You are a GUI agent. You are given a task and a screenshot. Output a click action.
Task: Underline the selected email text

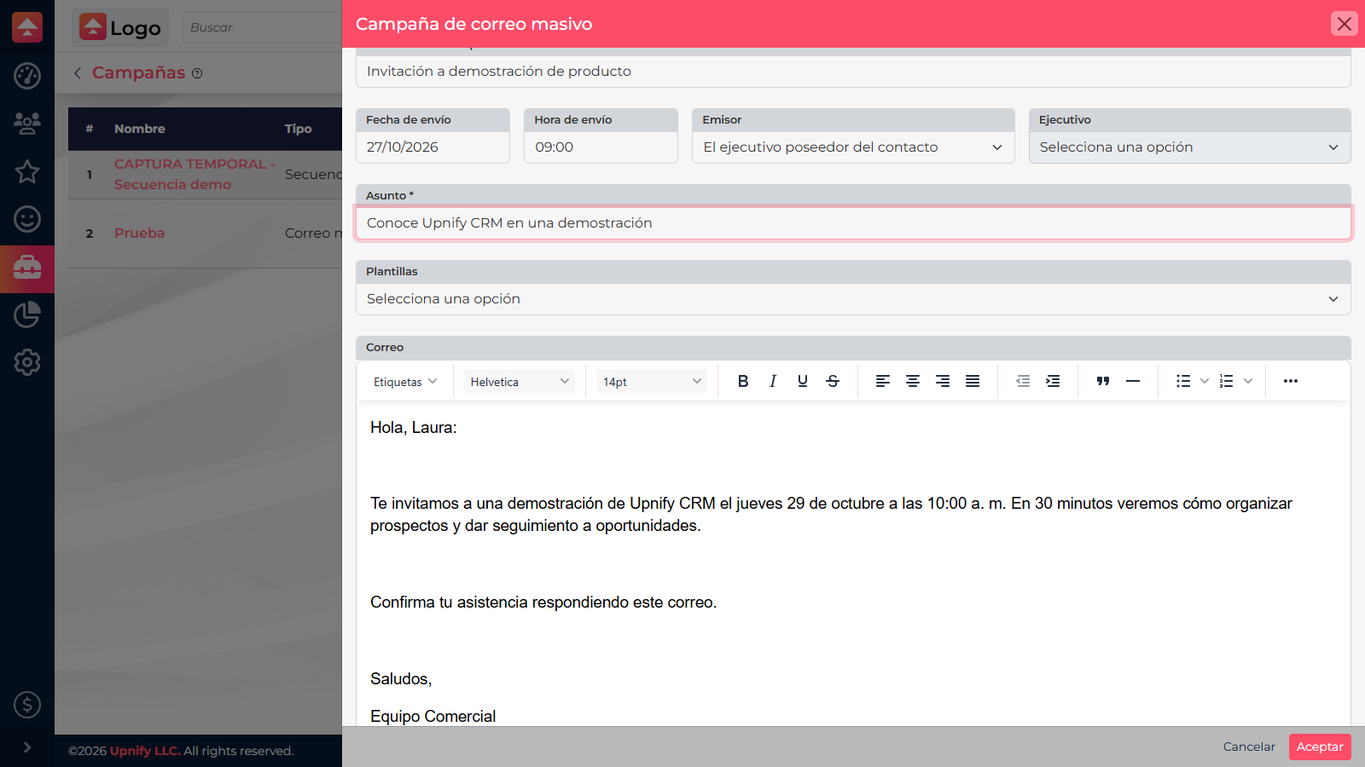pos(803,381)
